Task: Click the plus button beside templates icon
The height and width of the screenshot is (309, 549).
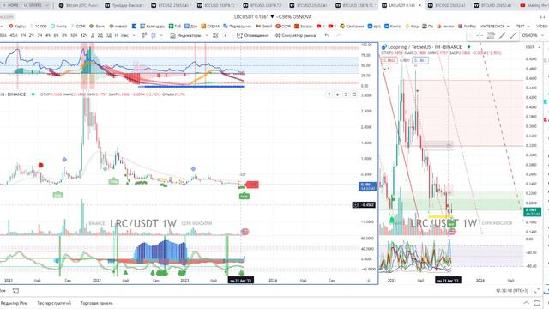Action: [x=225, y=35]
